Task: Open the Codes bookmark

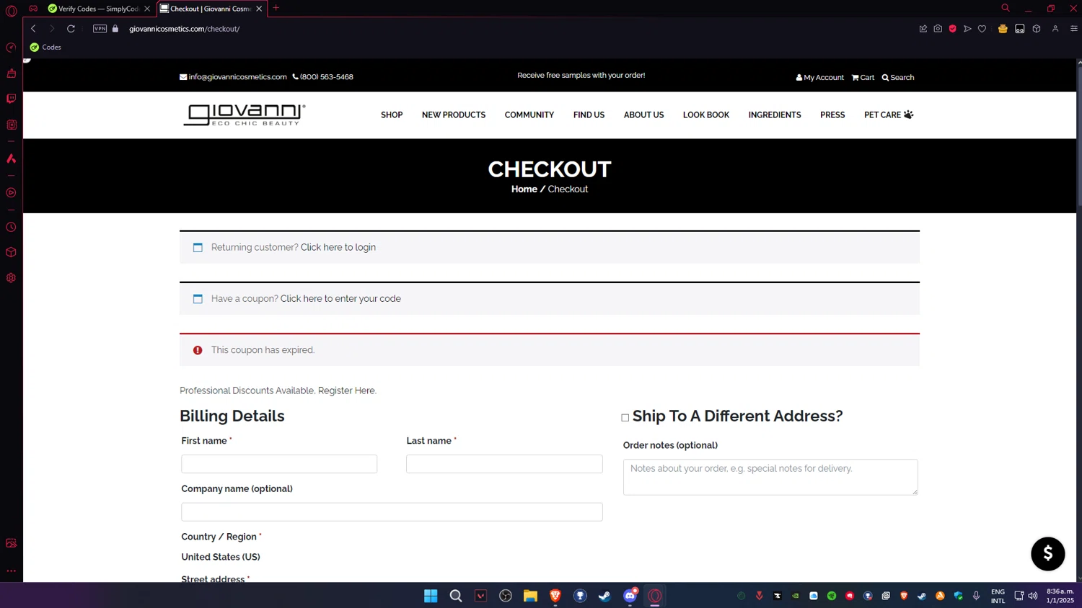Action: click(x=45, y=47)
